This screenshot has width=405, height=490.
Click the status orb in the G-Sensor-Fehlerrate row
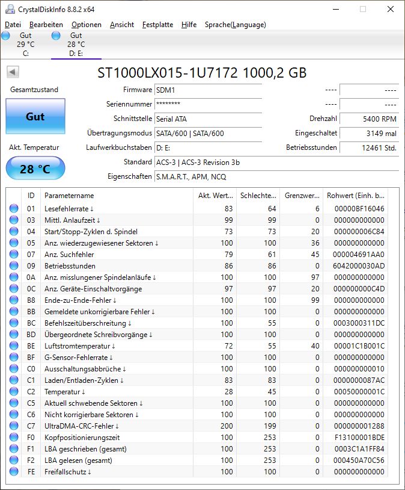14,357
